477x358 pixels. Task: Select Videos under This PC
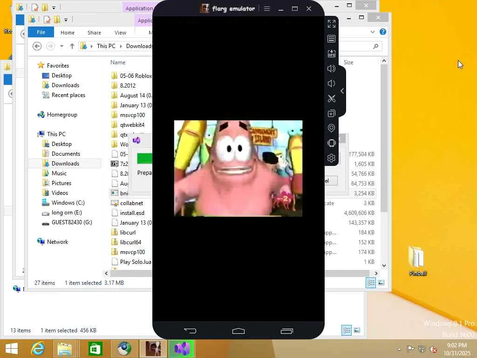pyautogui.click(x=60, y=193)
